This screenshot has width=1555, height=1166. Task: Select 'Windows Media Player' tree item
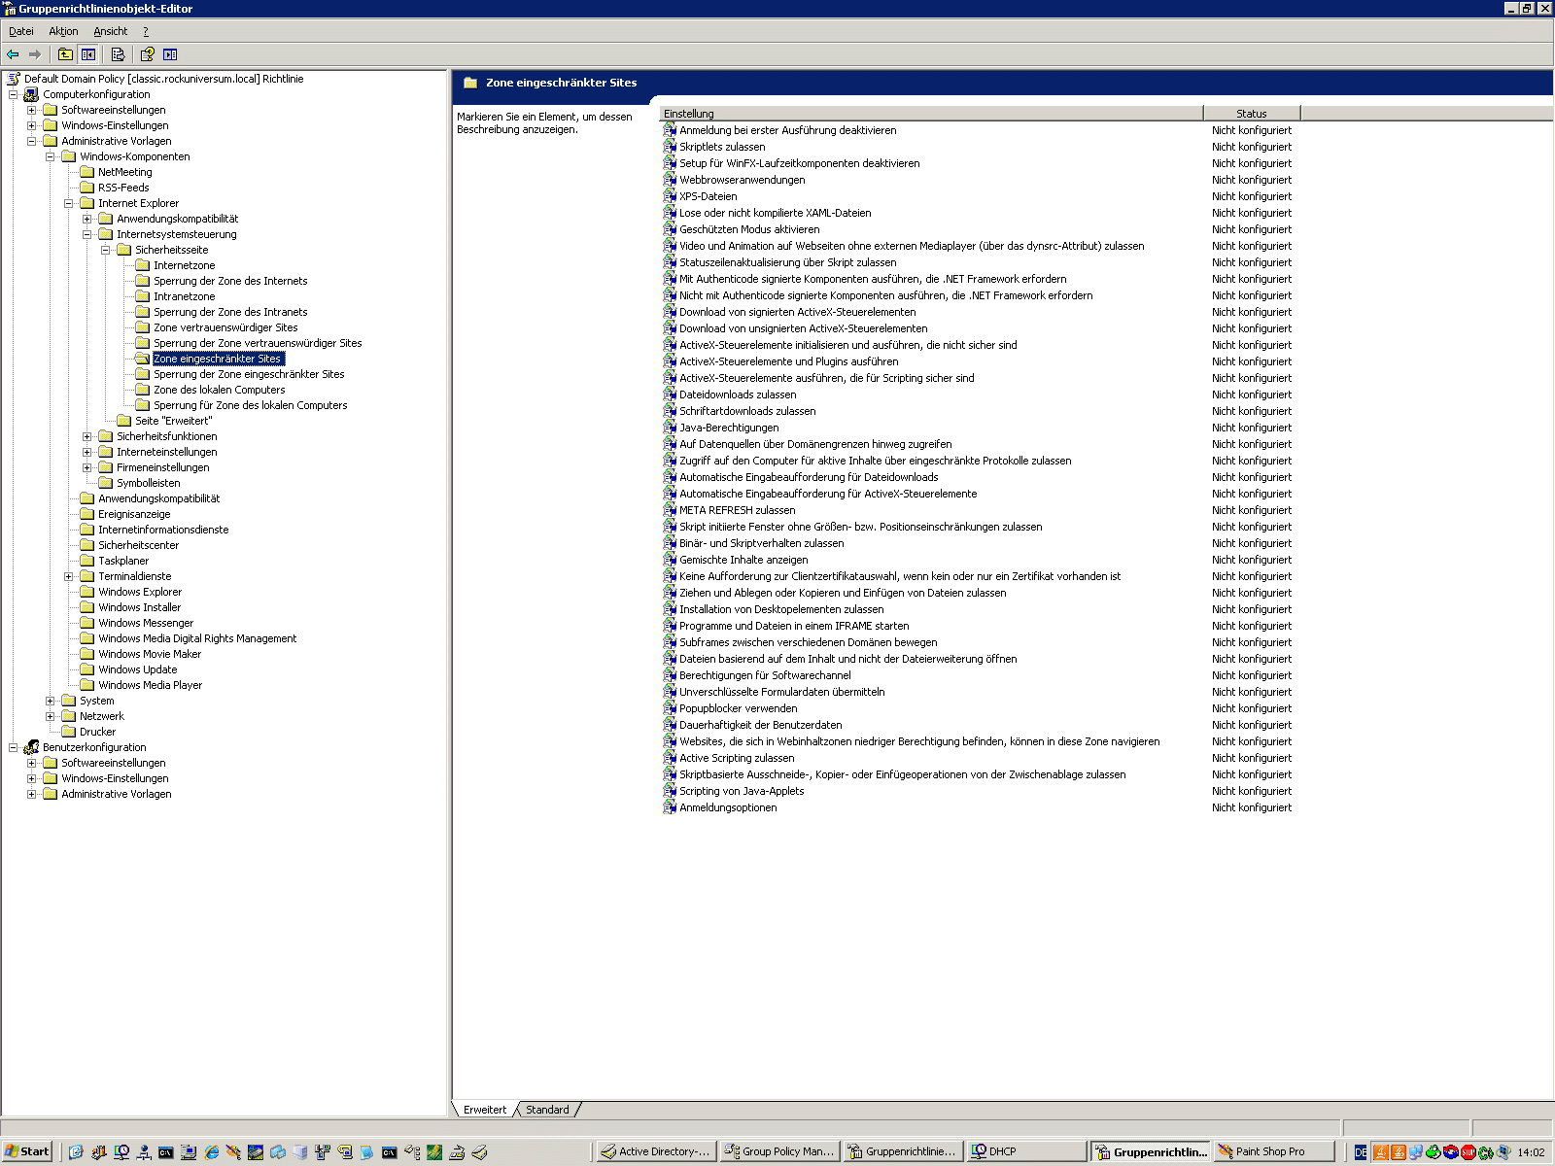[150, 685]
